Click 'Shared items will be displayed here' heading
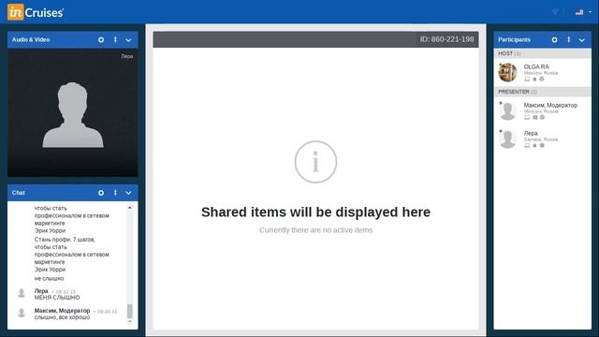Image resolution: width=599 pixels, height=337 pixels. pos(315,212)
